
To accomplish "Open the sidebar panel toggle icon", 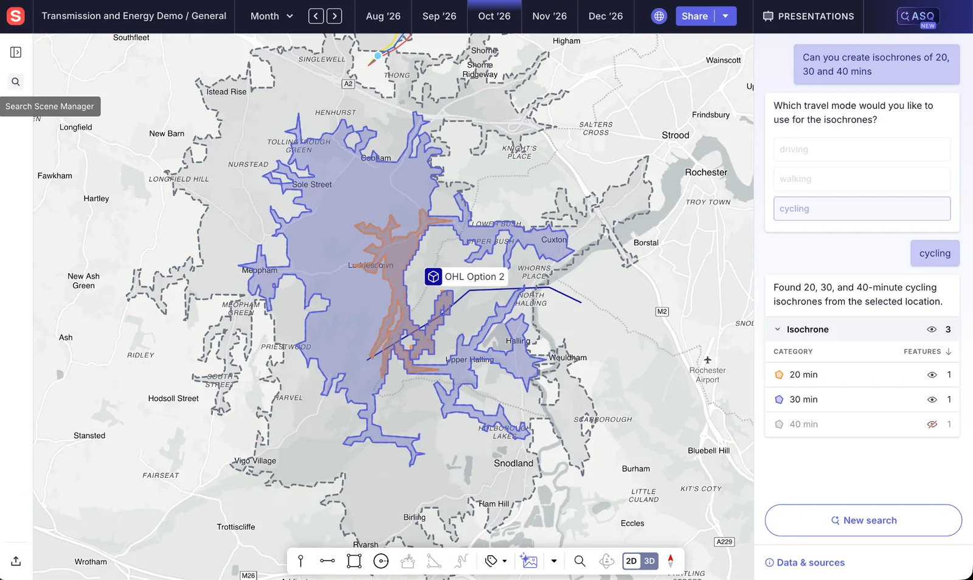I will 16,52.
